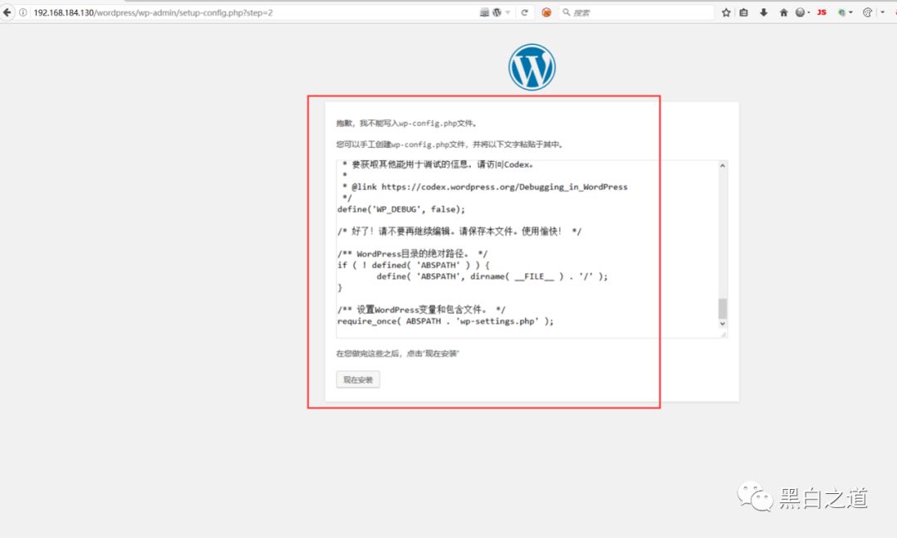Click the text '在您做完这些之后，点击"现在安装"'

point(398,354)
